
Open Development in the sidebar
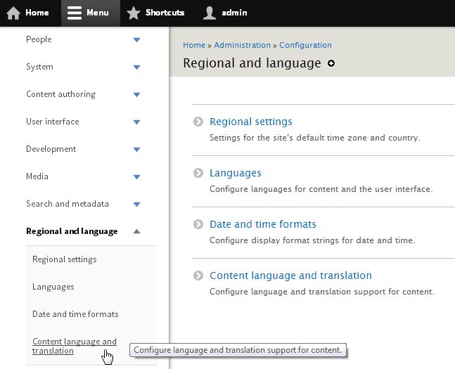tap(51, 149)
